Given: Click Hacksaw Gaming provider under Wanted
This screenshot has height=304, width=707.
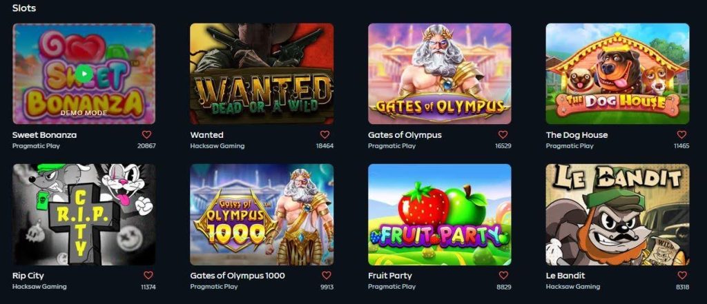Looking at the screenshot, I should tap(217, 146).
